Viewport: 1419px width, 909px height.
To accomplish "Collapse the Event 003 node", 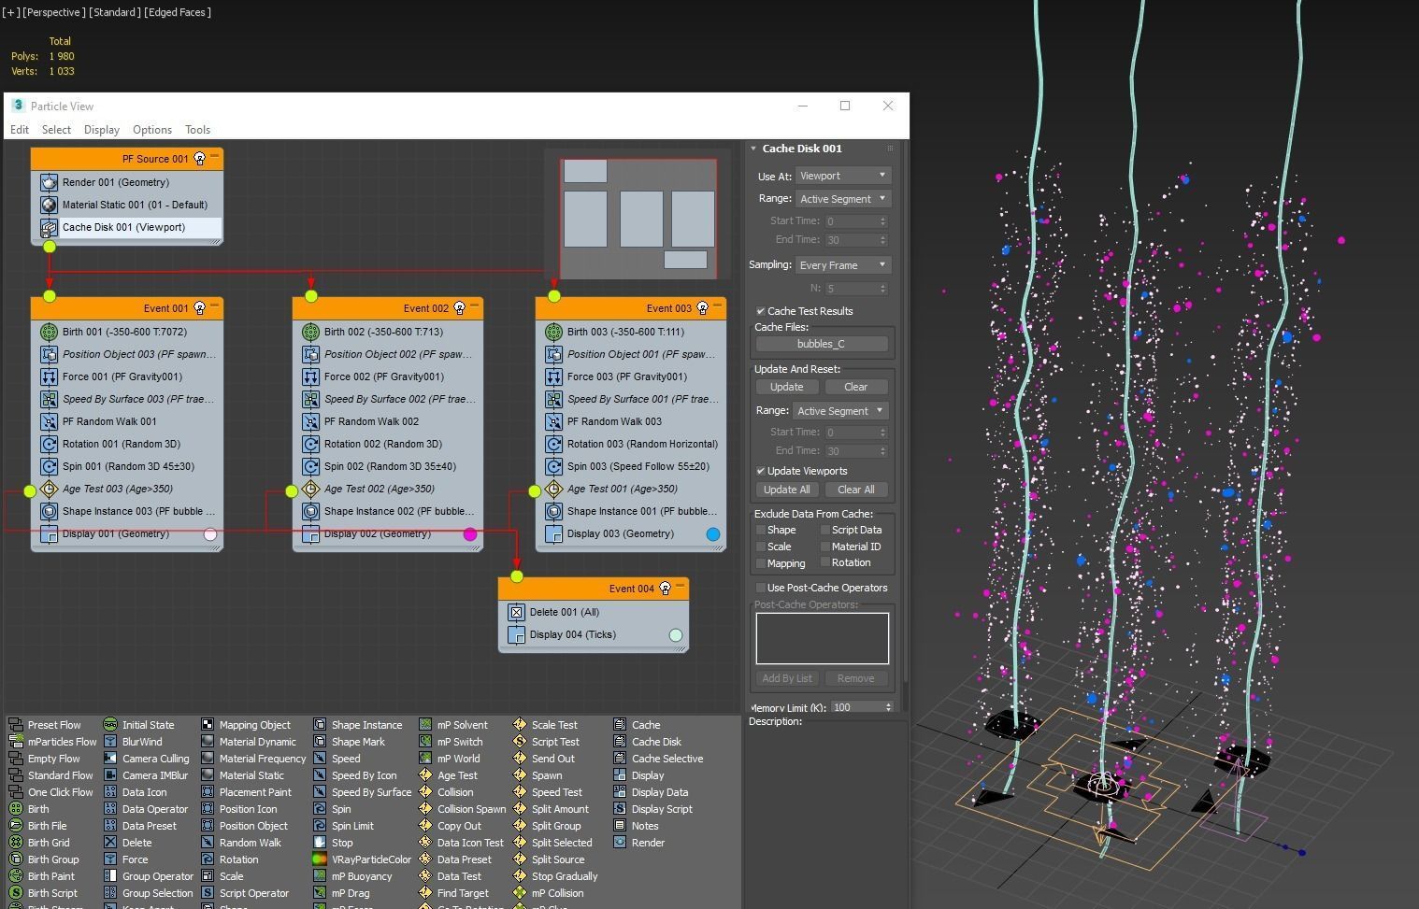I will [718, 305].
